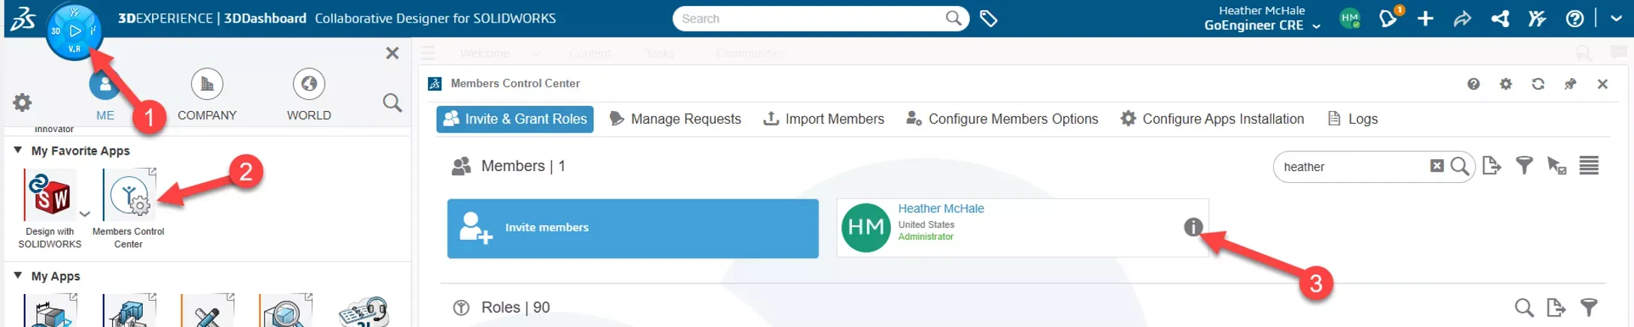The height and width of the screenshot is (327, 1634).
Task: Open Configure Apps Installation tab
Action: [x=1212, y=118]
